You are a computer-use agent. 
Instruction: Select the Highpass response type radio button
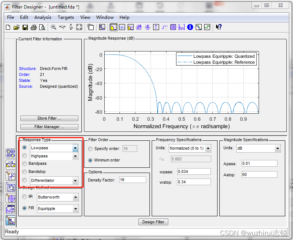(24, 156)
